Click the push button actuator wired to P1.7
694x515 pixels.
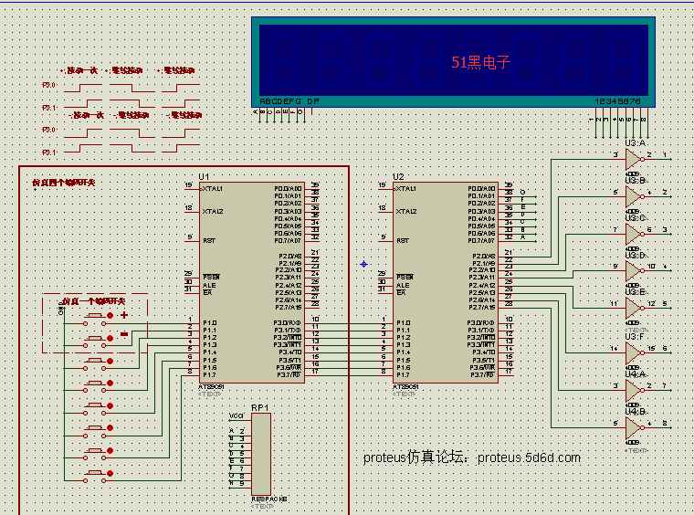[x=110, y=473]
